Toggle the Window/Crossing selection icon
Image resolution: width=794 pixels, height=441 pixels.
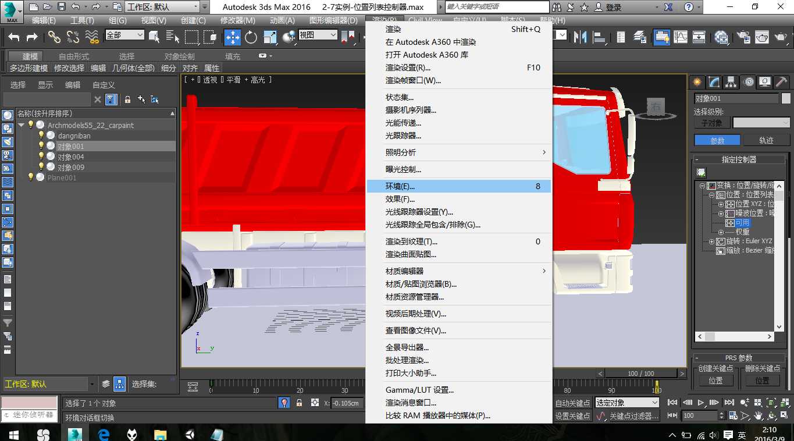coord(210,37)
